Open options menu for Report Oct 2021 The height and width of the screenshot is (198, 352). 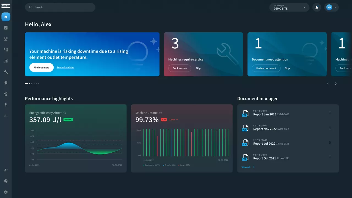pos(330,157)
